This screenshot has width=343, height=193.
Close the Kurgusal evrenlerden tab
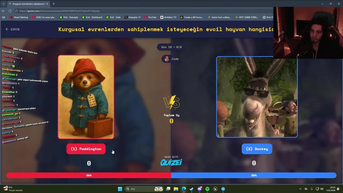point(47,4)
